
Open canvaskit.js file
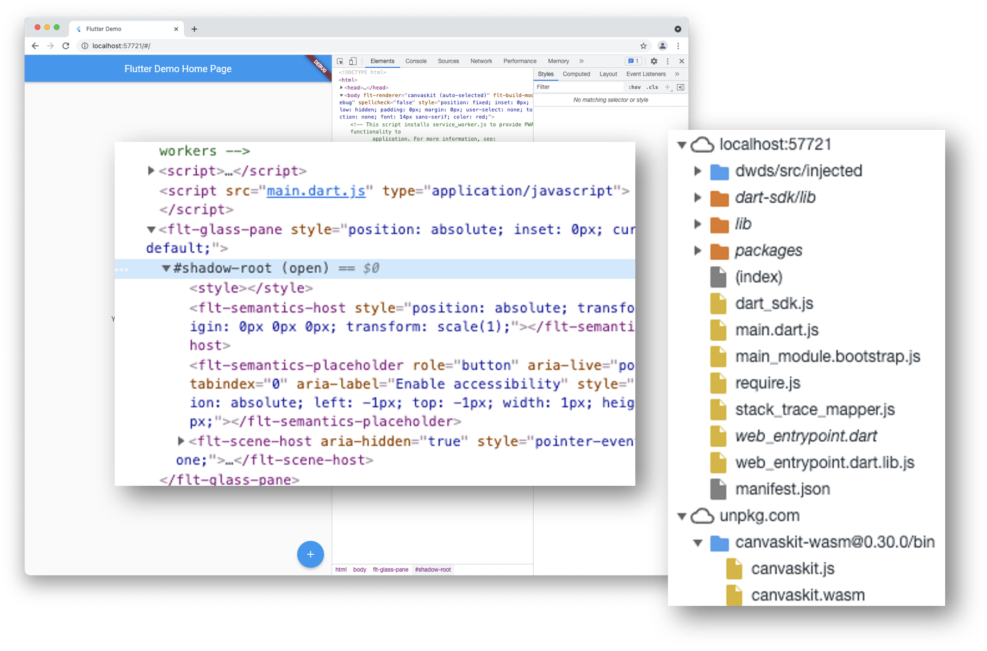(x=792, y=569)
